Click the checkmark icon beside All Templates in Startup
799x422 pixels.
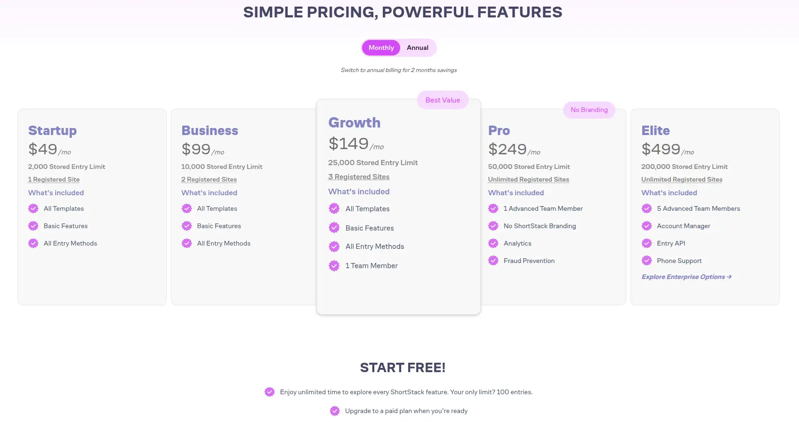click(x=33, y=208)
